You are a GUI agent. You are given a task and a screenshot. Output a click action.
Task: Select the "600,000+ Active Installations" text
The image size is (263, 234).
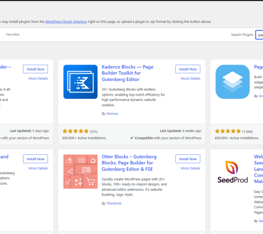point(84,138)
